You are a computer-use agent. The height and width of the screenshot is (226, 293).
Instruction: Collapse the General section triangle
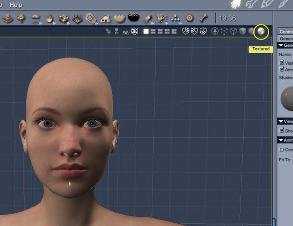[280, 45]
